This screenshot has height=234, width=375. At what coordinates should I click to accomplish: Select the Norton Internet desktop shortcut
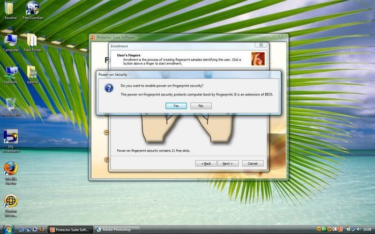11,206
